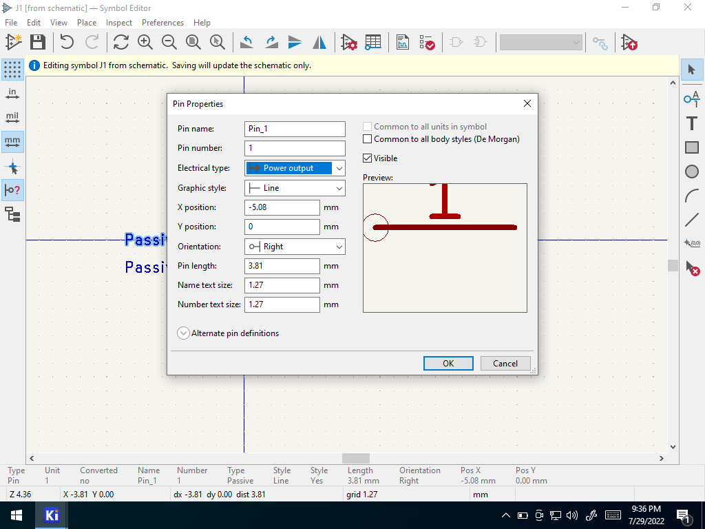The height and width of the screenshot is (529, 705).
Task: Click the vertical scrollbar thumb on canvas
Action: tap(673, 265)
